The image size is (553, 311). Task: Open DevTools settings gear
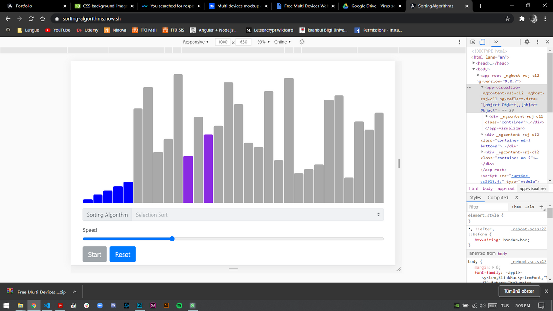[527, 42]
